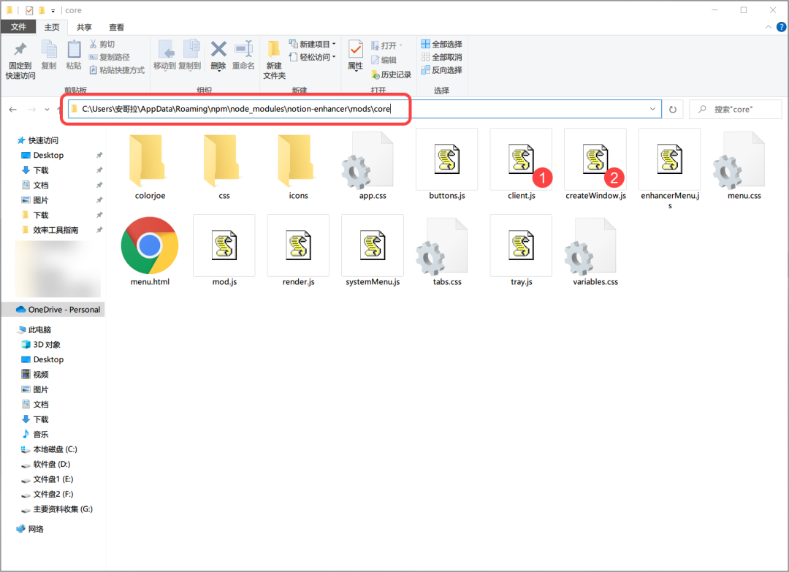Select the enhancerMenu.js file
The image size is (789, 572).
[670, 169]
